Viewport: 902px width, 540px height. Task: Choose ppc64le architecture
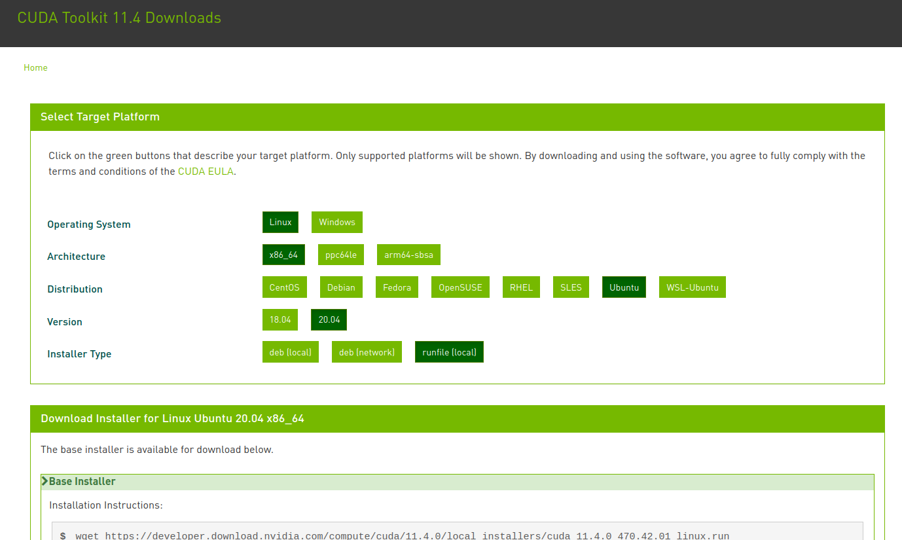(341, 255)
